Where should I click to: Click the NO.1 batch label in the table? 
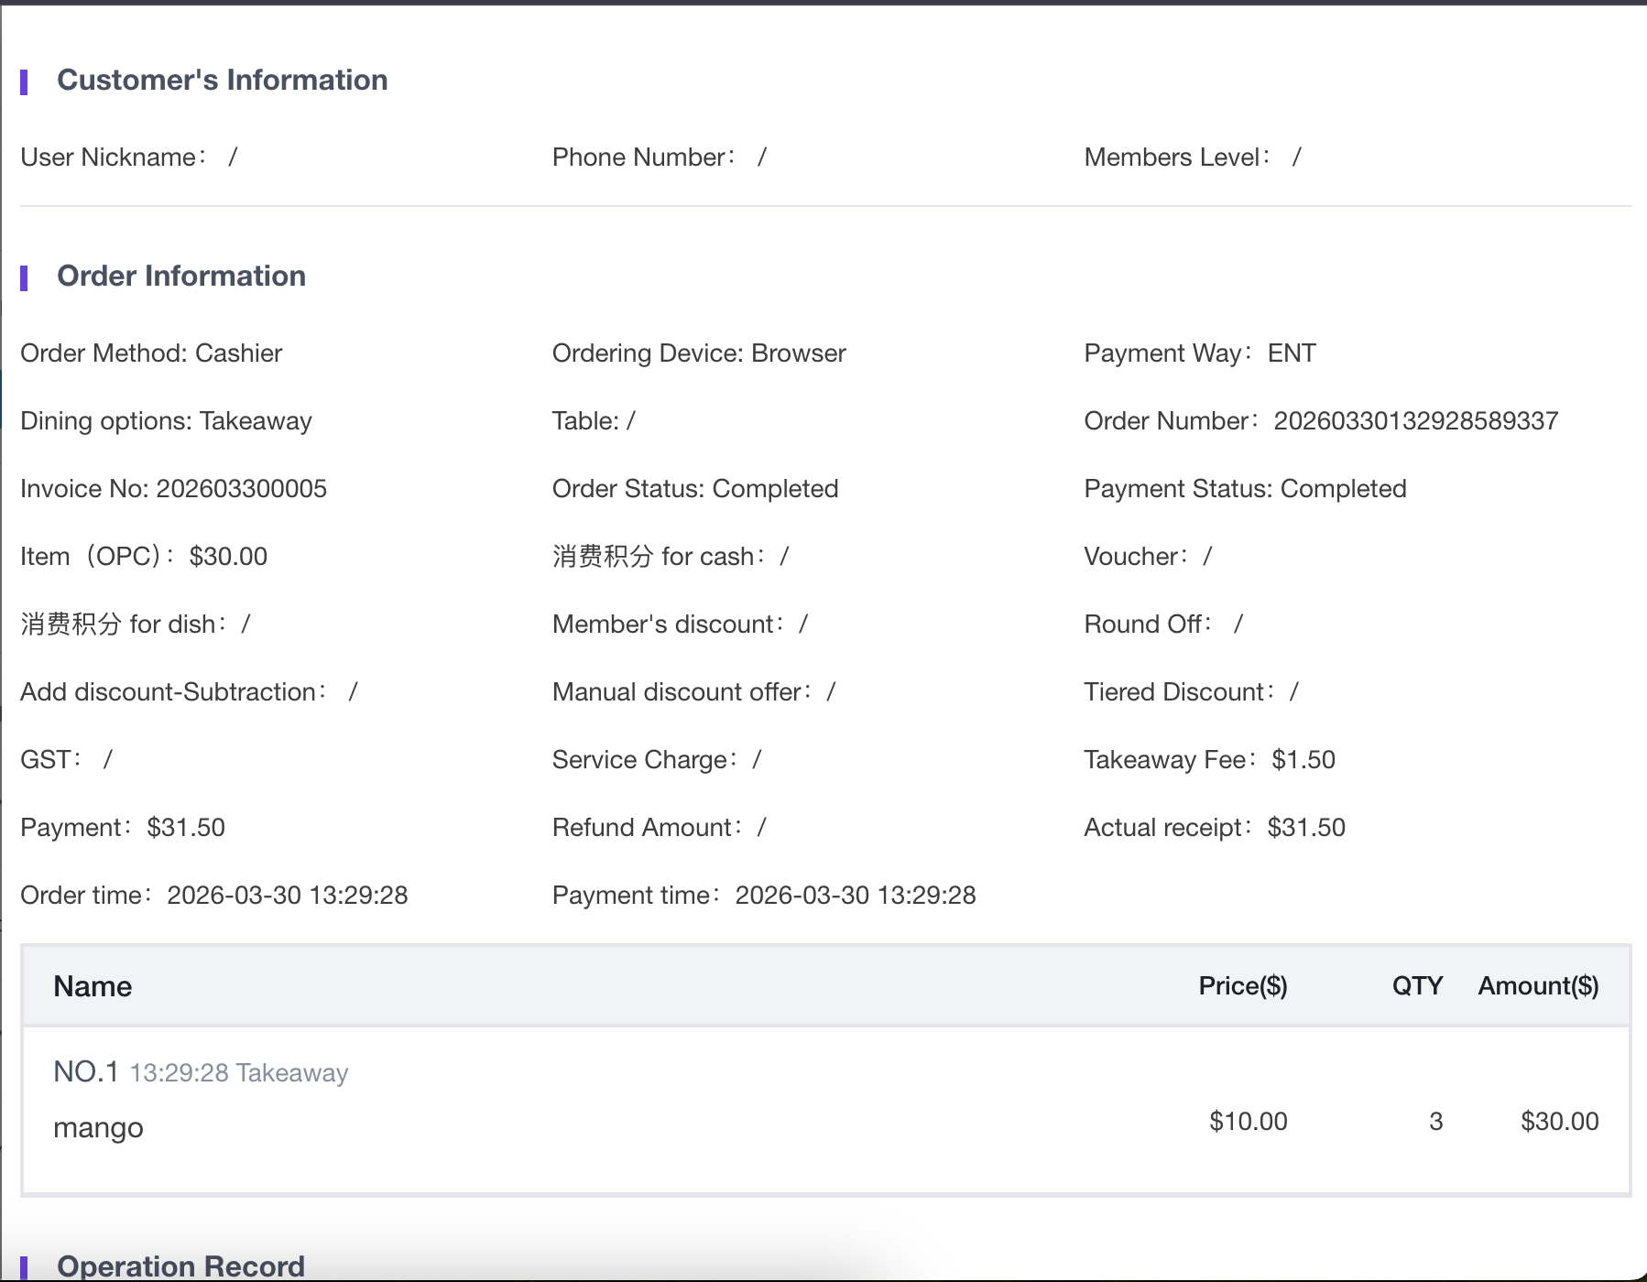[x=86, y=1072]
